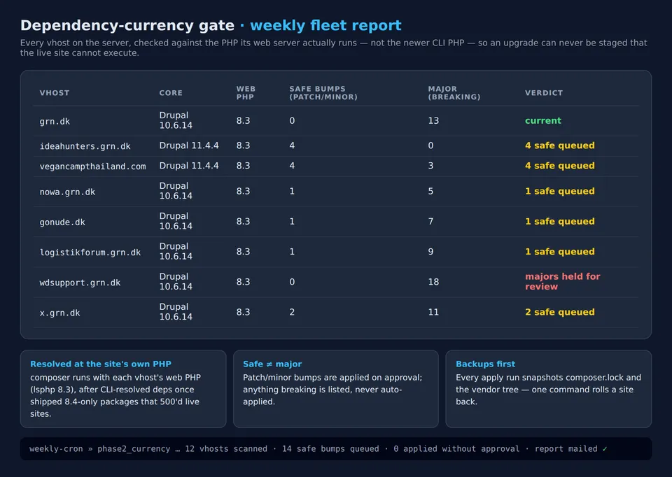Image resolution: width=672 pixels, height=477 pixels.
Task: Select the ideahunters.grn.dk vhost cell
Action: pyautogui.click(x=85, y=146)
